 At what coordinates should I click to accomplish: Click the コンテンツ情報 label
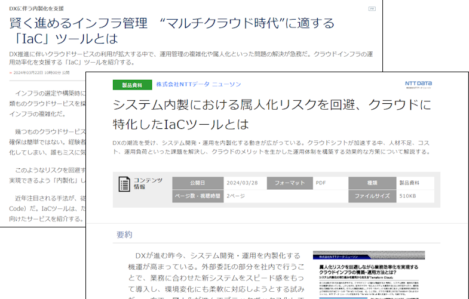click(148, 183)
